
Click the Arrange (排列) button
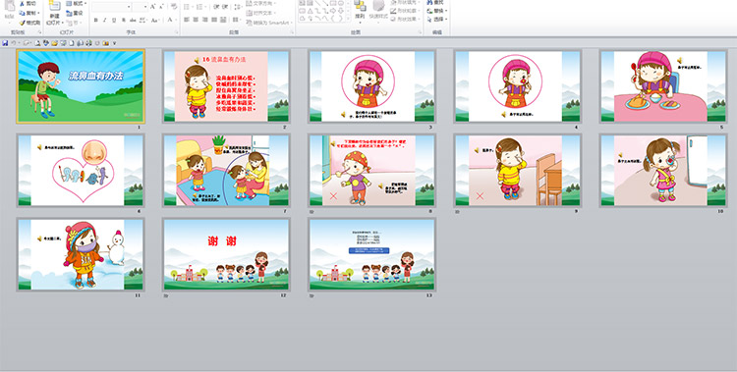(x=360, y=13)
